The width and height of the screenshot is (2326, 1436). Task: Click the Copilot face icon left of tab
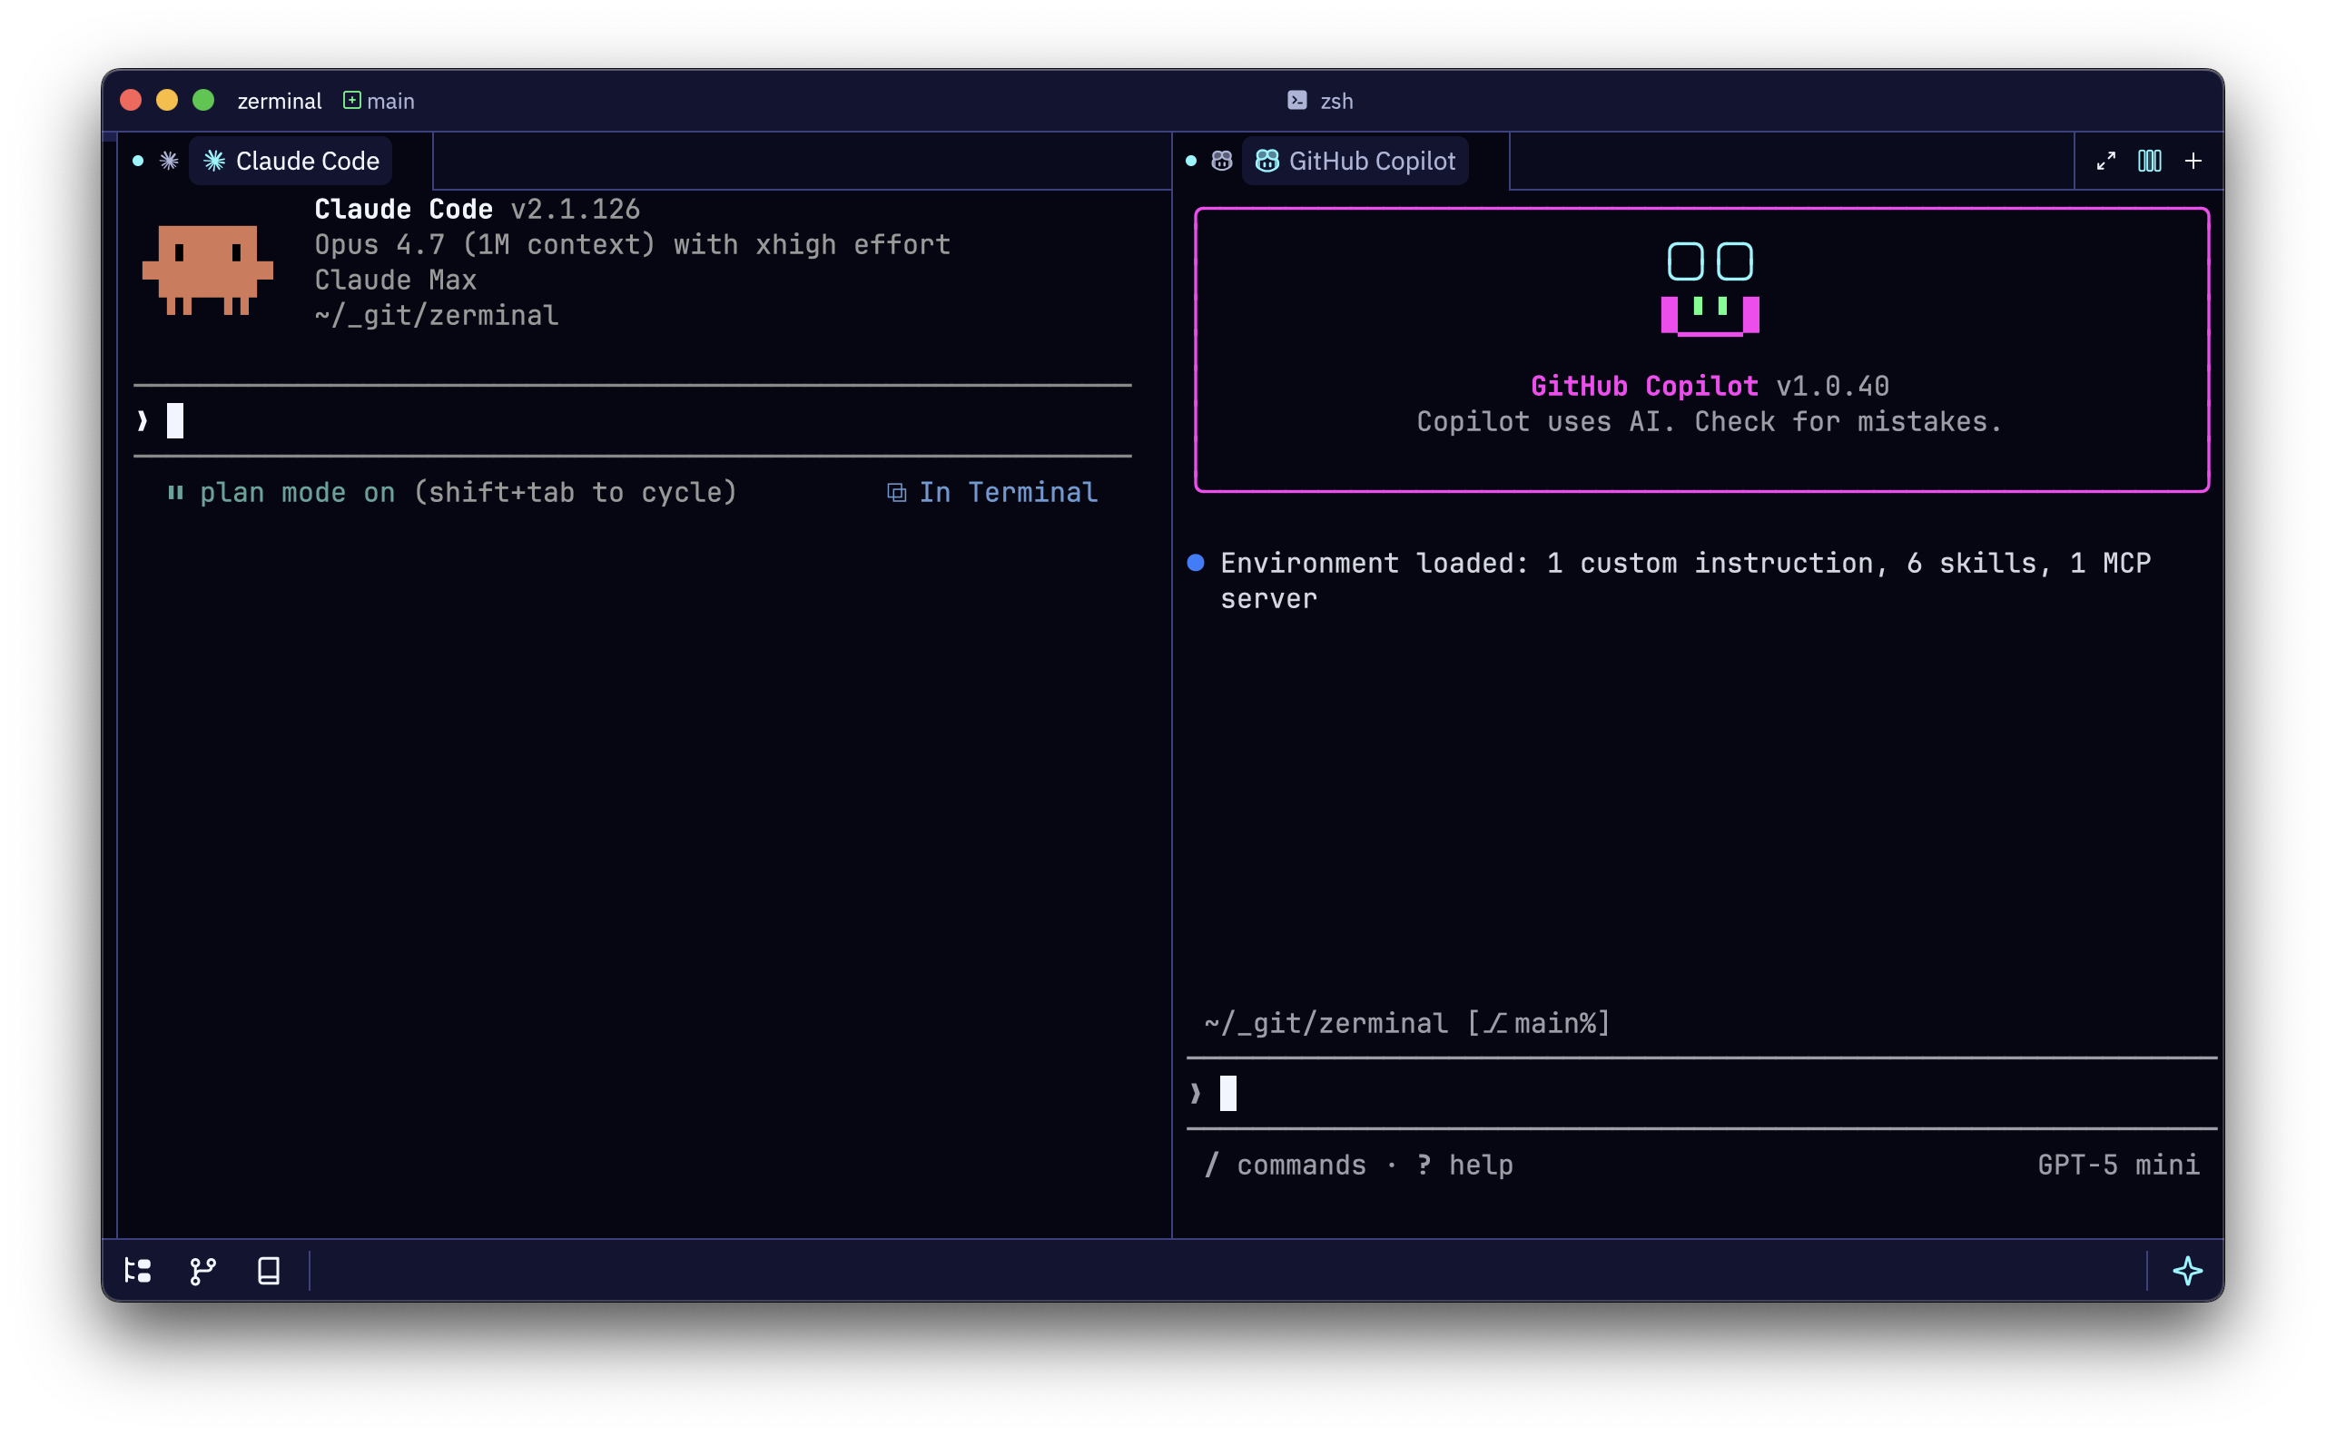[x=1221, y=161]
